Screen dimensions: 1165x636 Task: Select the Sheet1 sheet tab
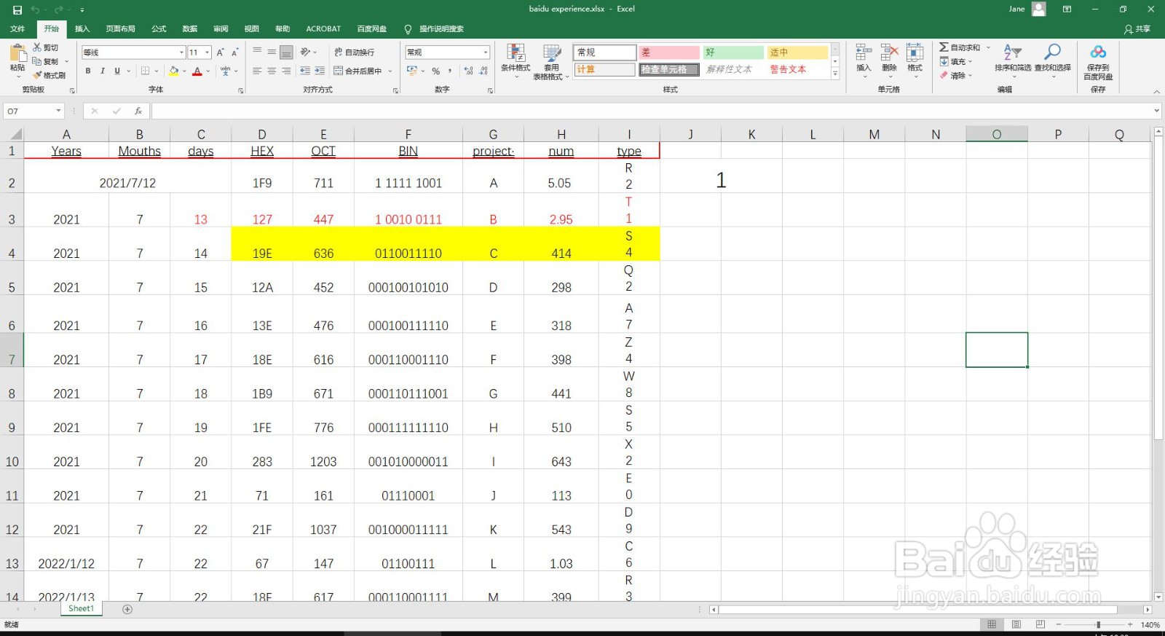81,609
